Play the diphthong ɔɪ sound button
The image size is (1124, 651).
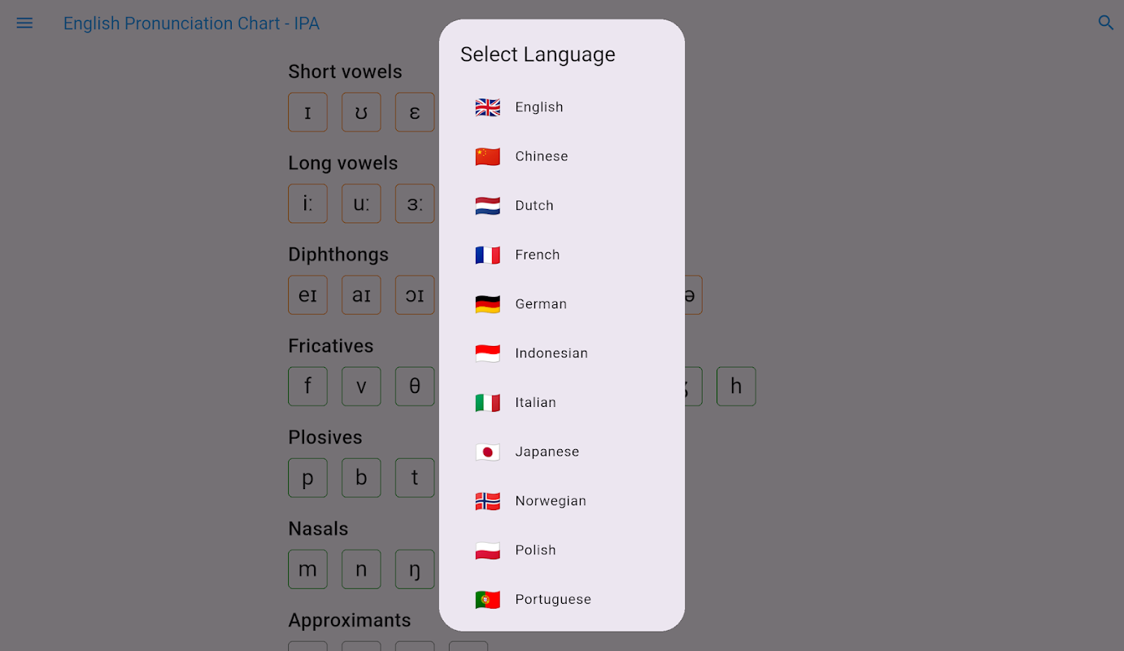(x=415, y=295)
